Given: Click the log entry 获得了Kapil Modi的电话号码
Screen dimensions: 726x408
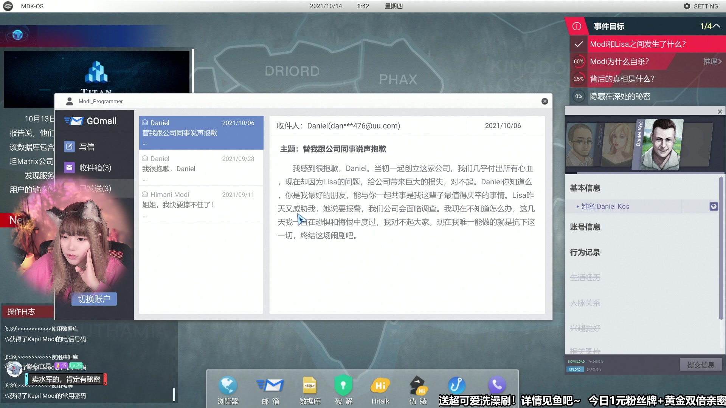Looking at the screenshot, I should click(45, 339).
